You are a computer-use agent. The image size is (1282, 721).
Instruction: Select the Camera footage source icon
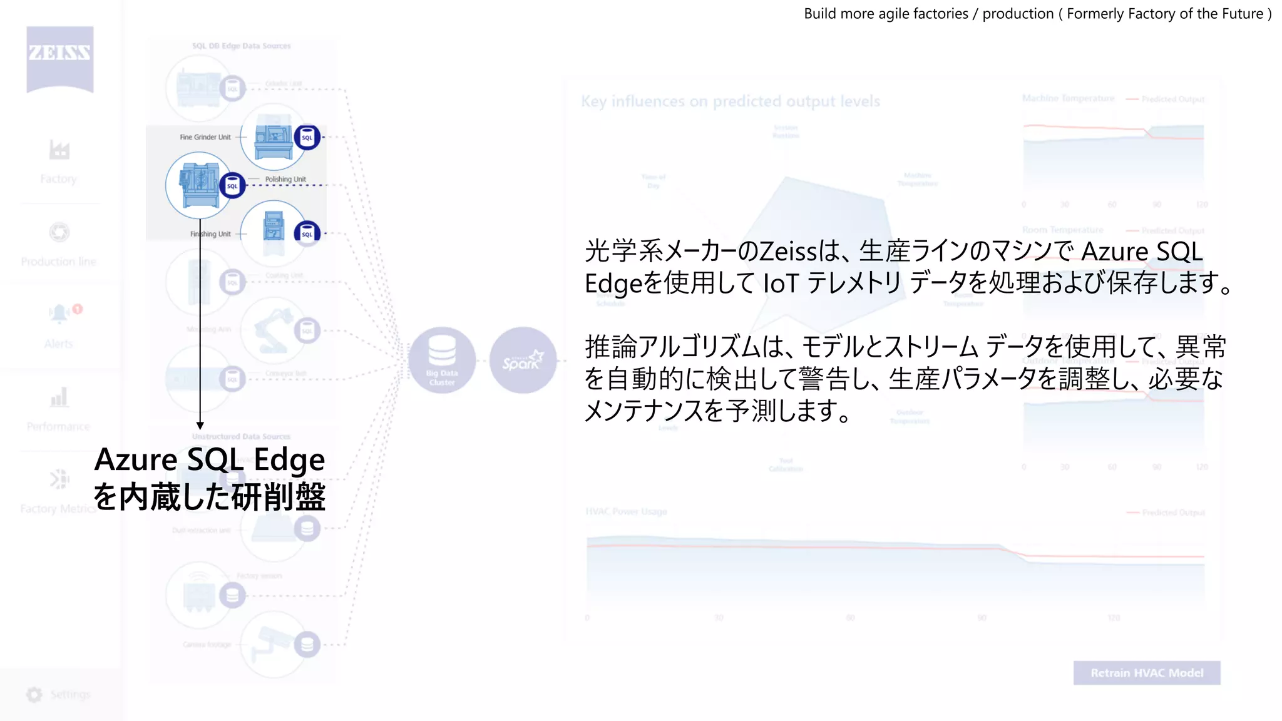(274, 645)
